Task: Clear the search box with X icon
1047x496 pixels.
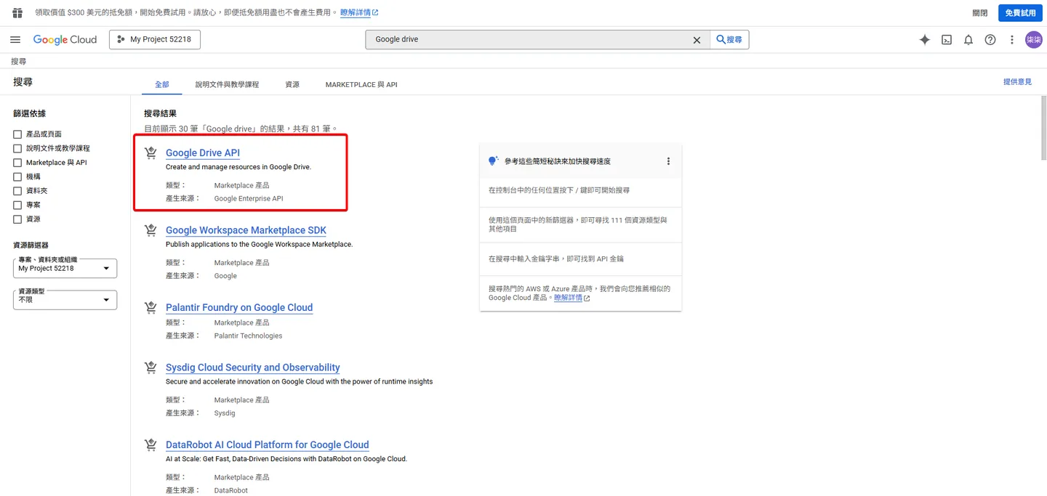Action: pos(697,40)
